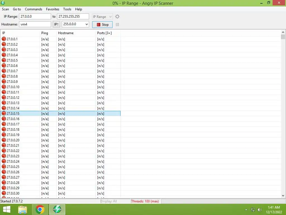Click the red status icon for 27.0.0.25
This screenshot has width=286, height=215.
click(4, 167)
